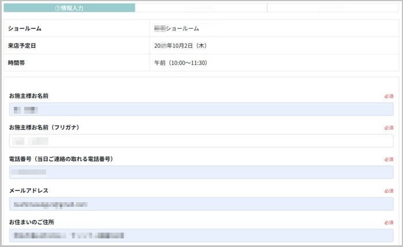
Task: Click the 必須 badge for お施主様お名前
Action: click(x=389, y=97)
